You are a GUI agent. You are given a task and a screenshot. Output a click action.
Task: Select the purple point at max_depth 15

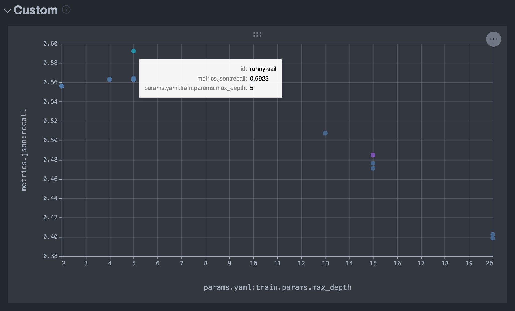373,155
